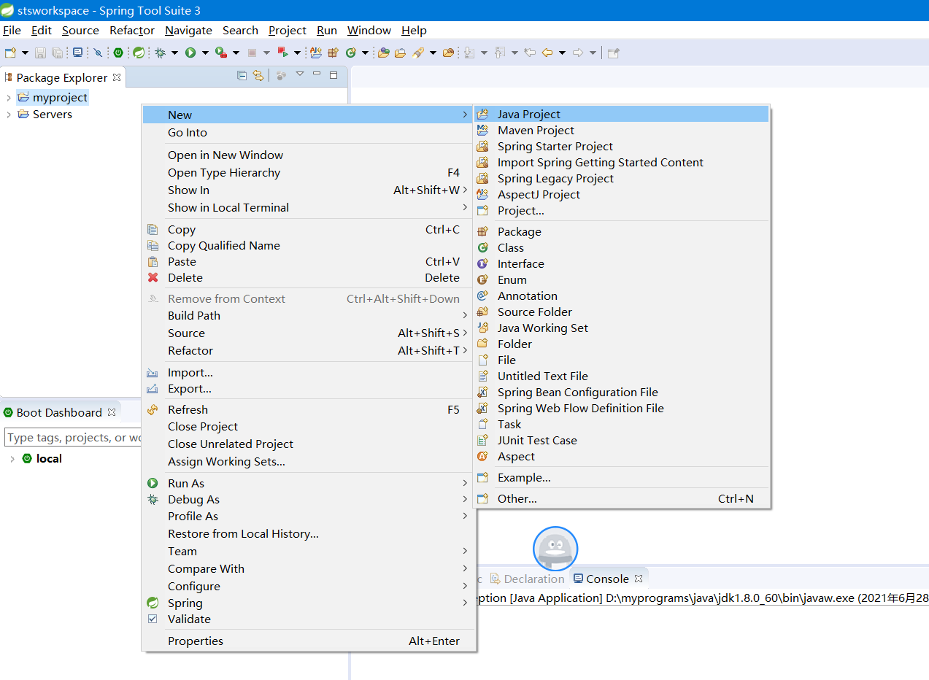
Task: Click the Relaunch red flag toolbar icon
Action: pyautogui.click(x=282, y=53)
